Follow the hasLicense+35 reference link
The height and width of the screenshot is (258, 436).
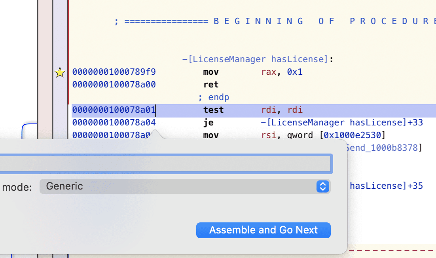click(x=386, y=186)
